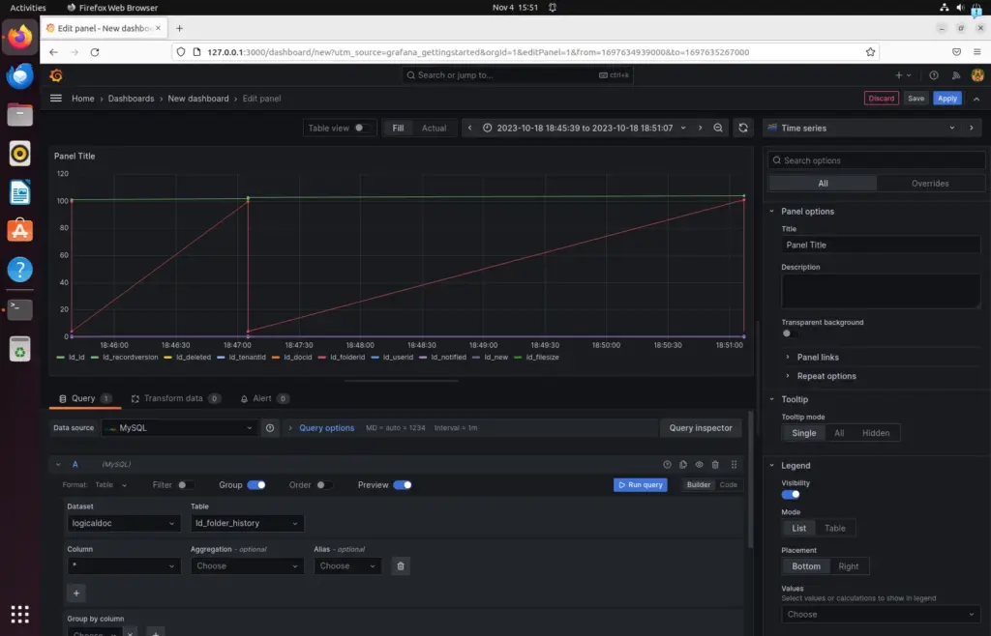This screenshot has height=636, width=991.
Task: Zoom out the time range
Action: (x=718, y=129)
